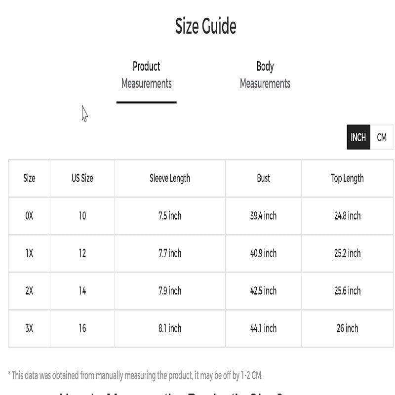The width and height of the screenshot is (395, 395).
Task: Click the Top Length column header
Action: coord(347,178)
